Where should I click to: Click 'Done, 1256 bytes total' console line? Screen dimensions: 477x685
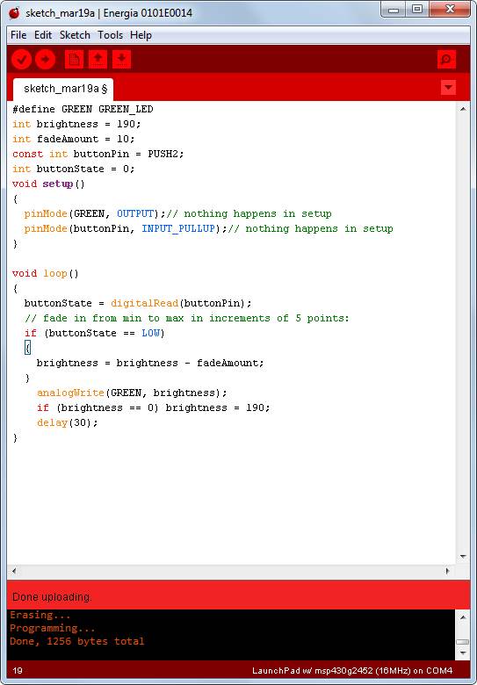[77, 641]
